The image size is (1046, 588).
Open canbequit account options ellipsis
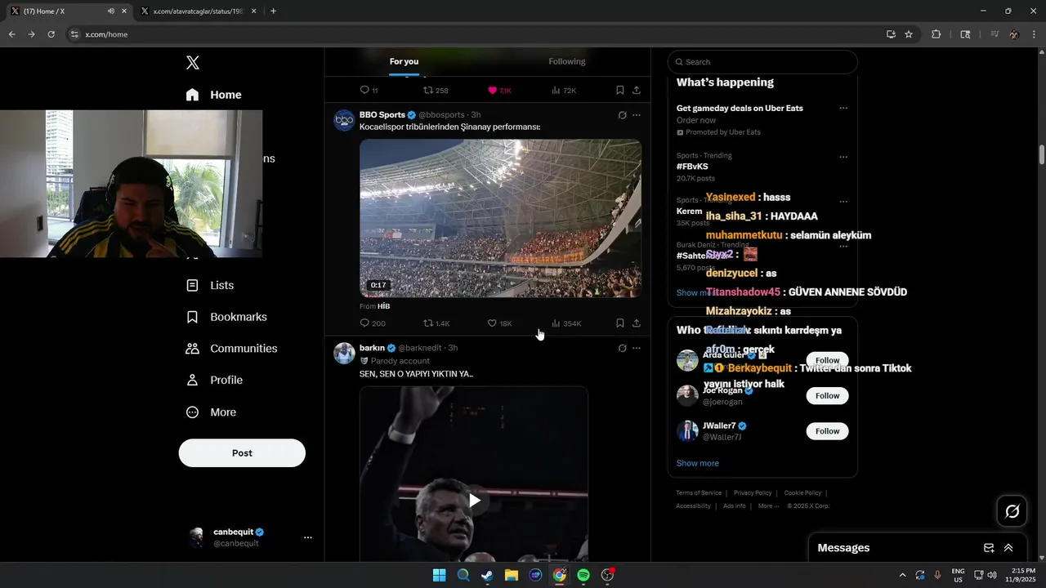click(308, 537)
